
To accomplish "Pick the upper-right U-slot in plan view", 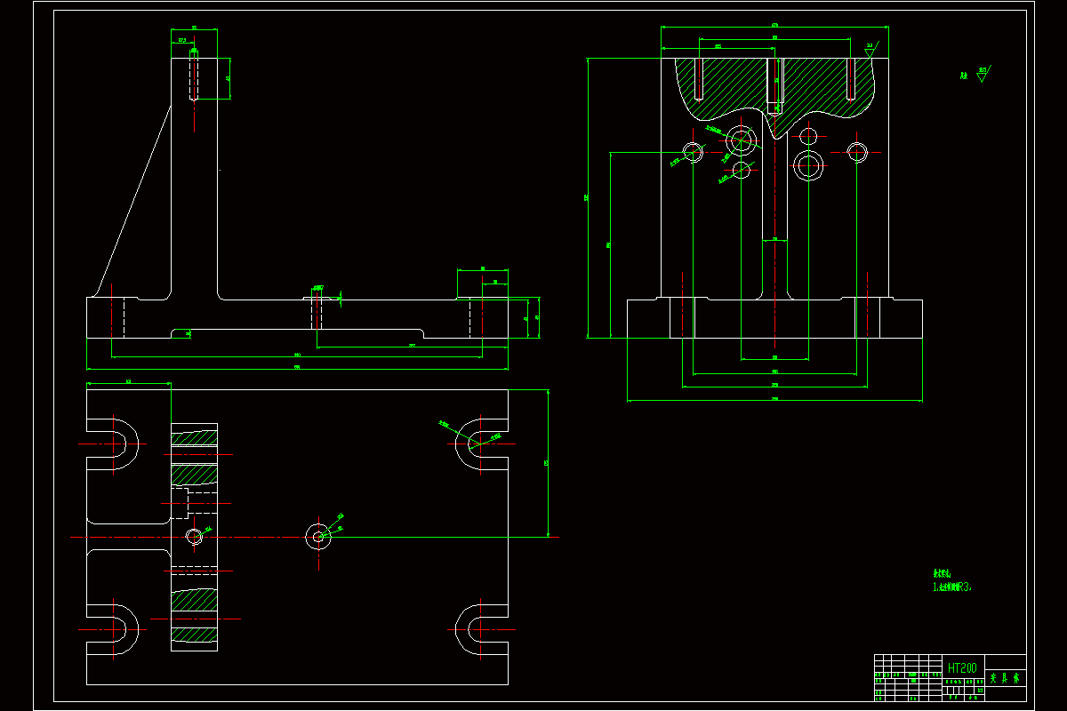I will coord(481,443).
